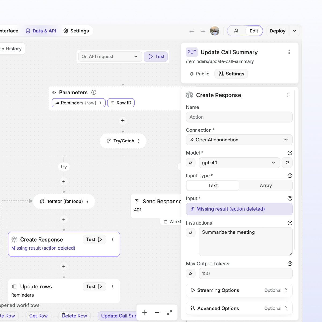Open the kebab menu on Update Call Summary endpoint
322x322 pixels.
tap(289, 52)
